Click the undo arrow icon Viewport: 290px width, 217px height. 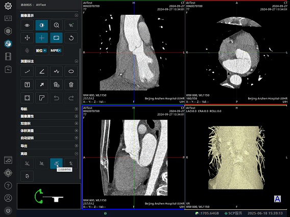coord(56,98)
